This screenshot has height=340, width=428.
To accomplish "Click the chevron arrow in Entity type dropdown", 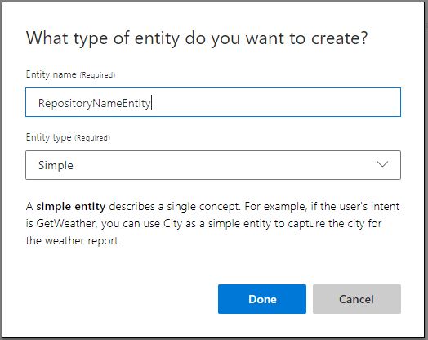I will (382, 164).
